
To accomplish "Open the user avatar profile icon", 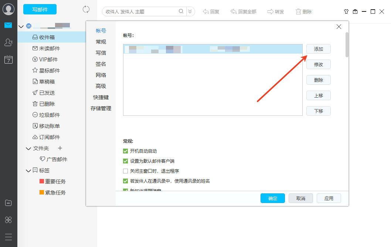I will 8,9.
